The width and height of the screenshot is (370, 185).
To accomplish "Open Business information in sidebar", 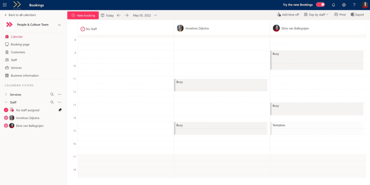I will (x=22, y=76).
